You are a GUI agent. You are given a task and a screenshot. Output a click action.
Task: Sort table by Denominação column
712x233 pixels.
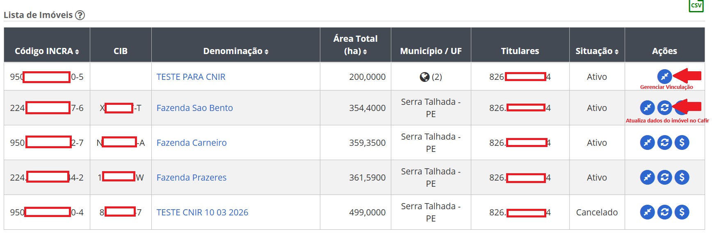[236, 51]
